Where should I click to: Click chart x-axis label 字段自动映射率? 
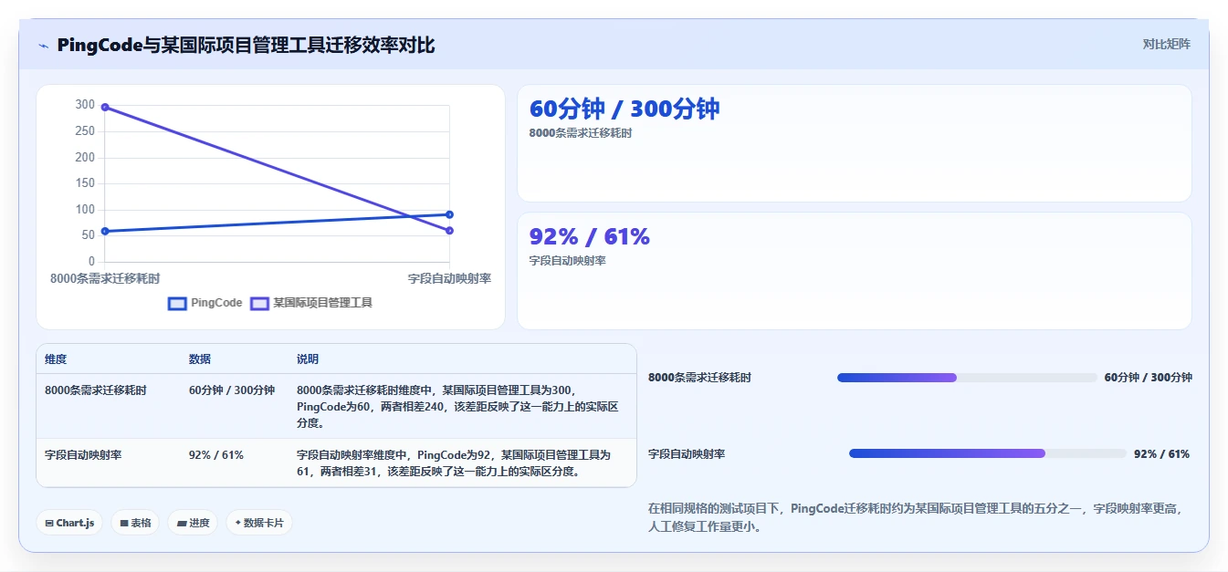[x=449, y=278]
